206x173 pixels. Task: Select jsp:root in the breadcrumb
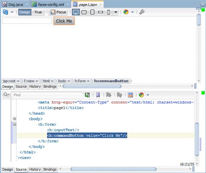tap(9, 81)
